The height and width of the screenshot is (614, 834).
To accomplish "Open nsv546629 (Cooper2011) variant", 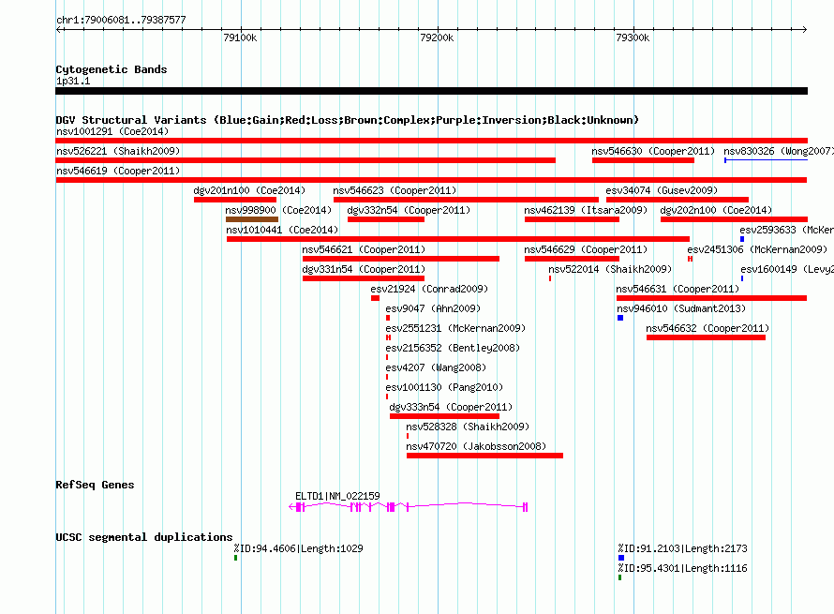I will (572, 259).
